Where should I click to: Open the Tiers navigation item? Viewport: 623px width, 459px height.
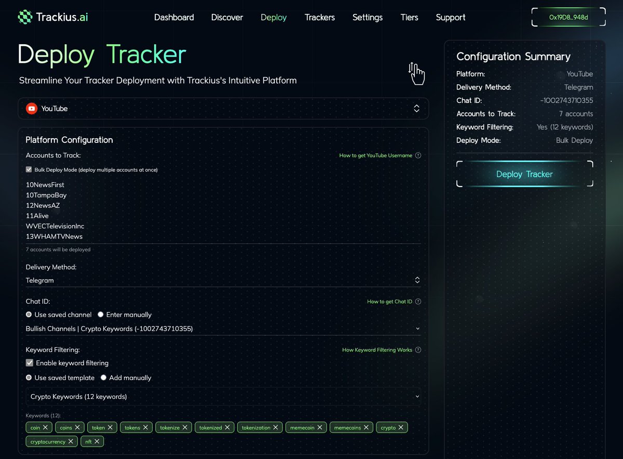coord(410,17)
